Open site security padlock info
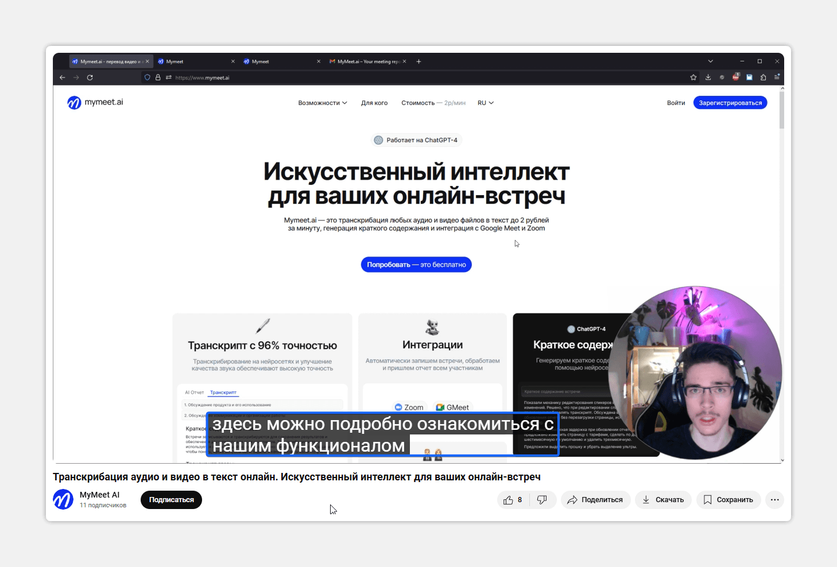Viewport: 837px width, 567px height. coord(158,77)
